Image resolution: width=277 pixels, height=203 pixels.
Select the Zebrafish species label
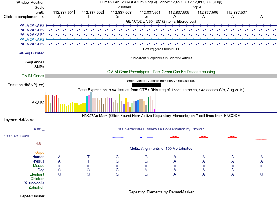[36, 188]
